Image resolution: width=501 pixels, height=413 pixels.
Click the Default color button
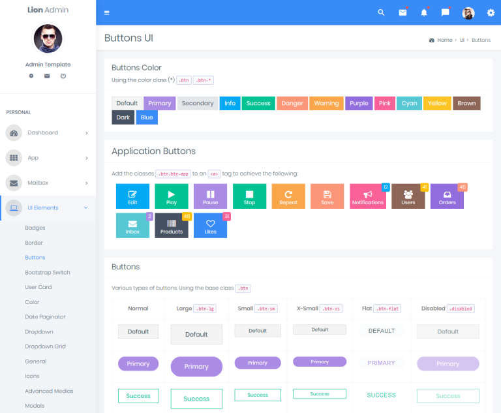(127, 103)
